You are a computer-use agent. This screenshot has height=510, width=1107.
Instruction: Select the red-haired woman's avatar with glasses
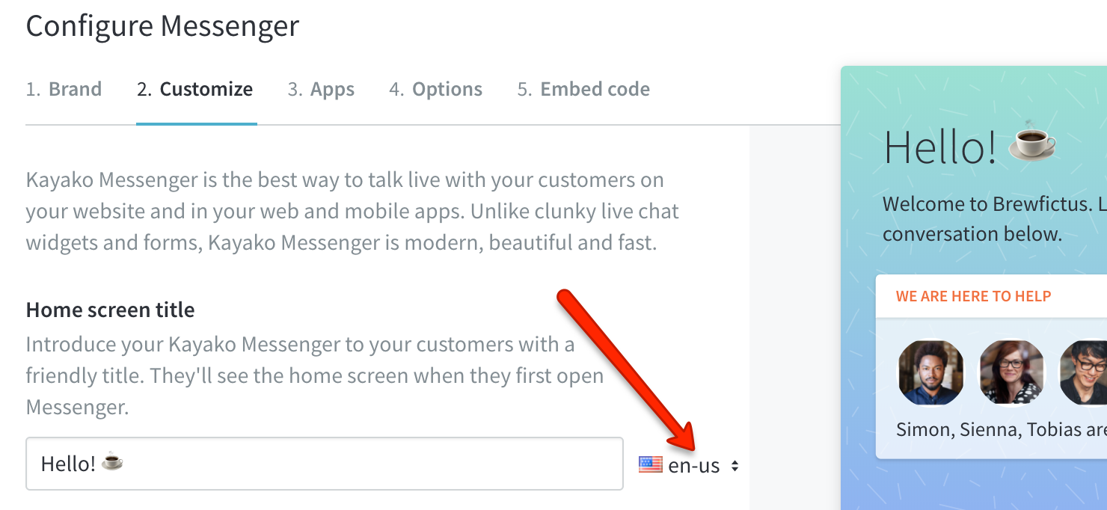point(1011,372)
